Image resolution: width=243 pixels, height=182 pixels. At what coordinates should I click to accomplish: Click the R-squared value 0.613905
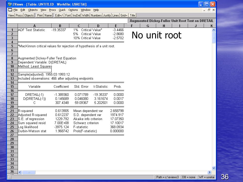click(x=62, y=111)
